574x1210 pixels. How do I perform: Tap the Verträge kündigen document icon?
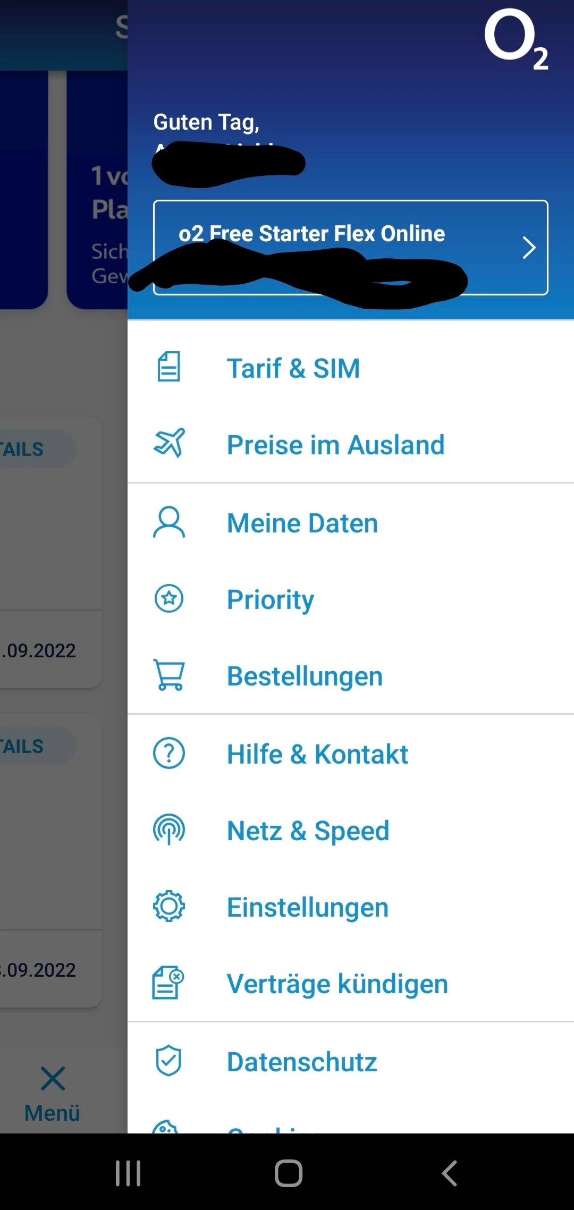point(168,983)
